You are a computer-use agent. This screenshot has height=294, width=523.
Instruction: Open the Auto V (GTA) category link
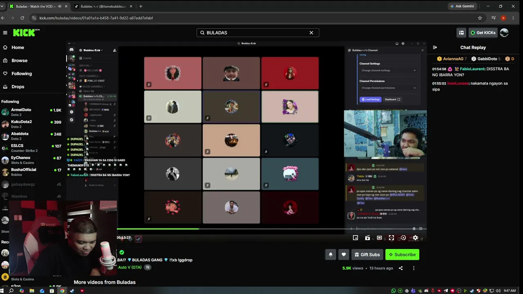[x=130, y=267]
